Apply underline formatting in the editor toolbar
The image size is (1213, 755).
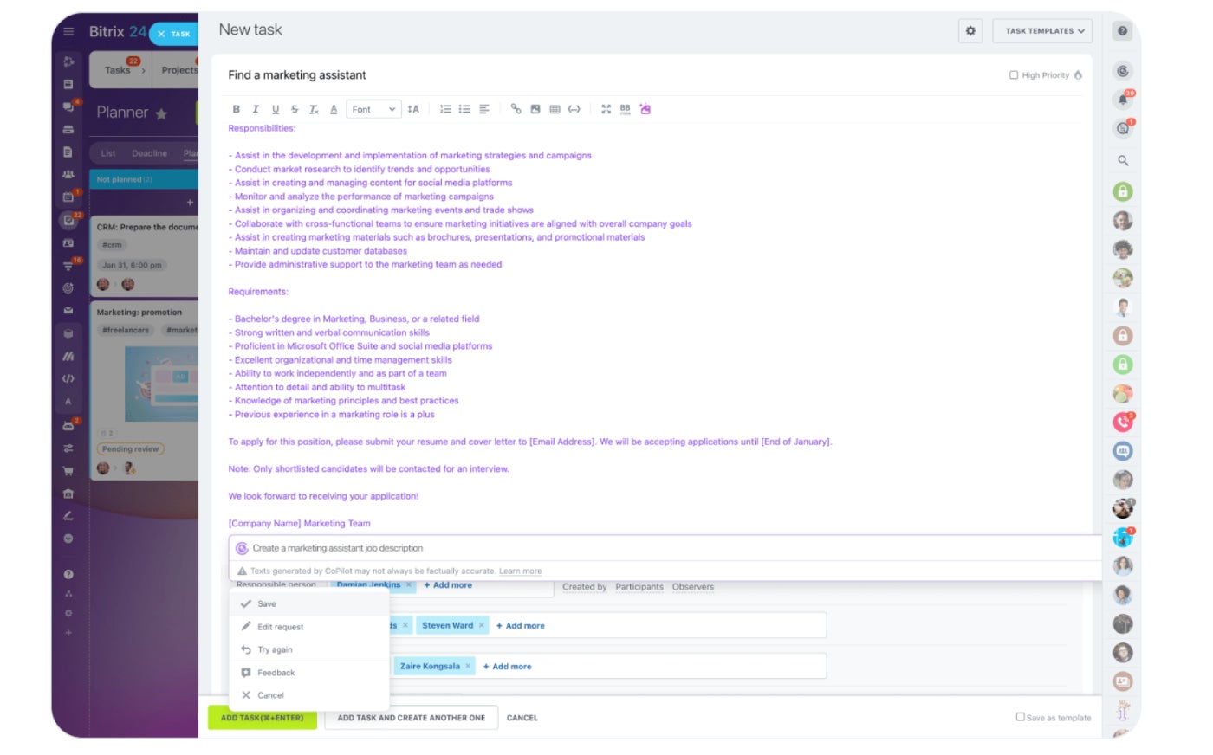click(276, 109)
